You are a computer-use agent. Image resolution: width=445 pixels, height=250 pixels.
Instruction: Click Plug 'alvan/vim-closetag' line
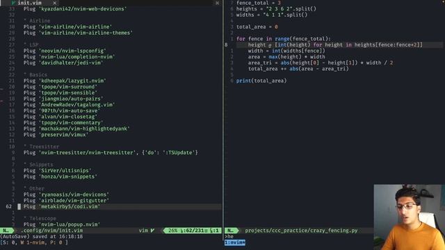60,117
